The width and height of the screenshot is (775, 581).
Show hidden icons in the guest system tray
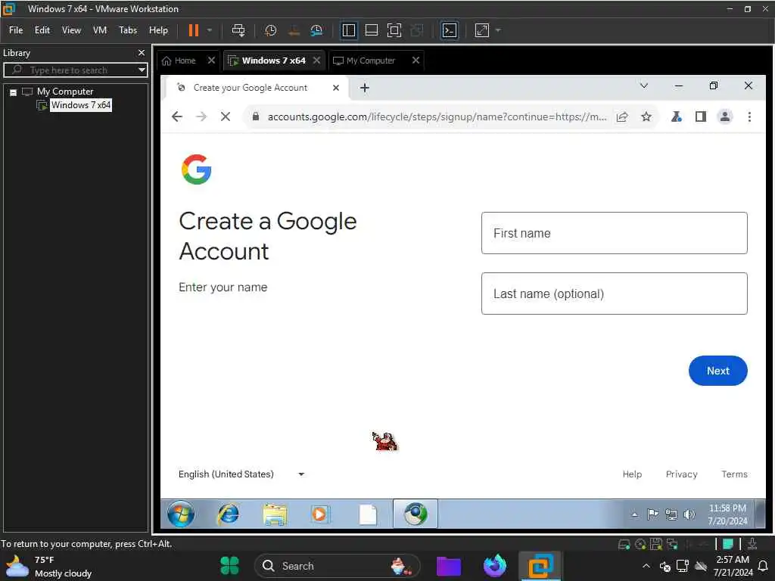coord(635,514)
